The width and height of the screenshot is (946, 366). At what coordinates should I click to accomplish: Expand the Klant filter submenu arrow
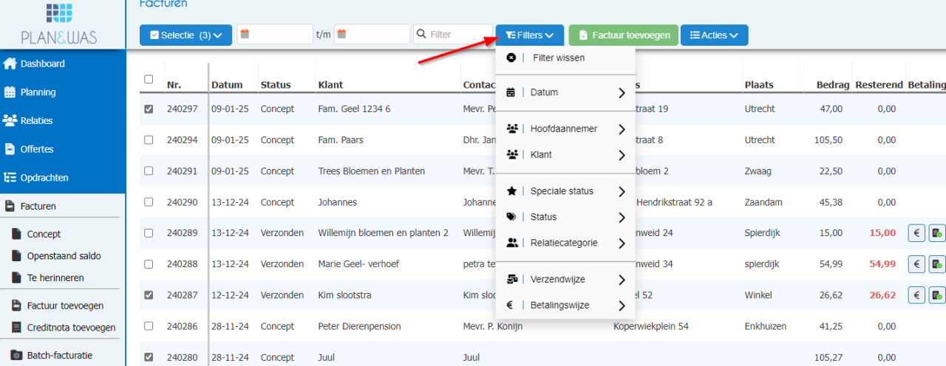click(622, 155)
